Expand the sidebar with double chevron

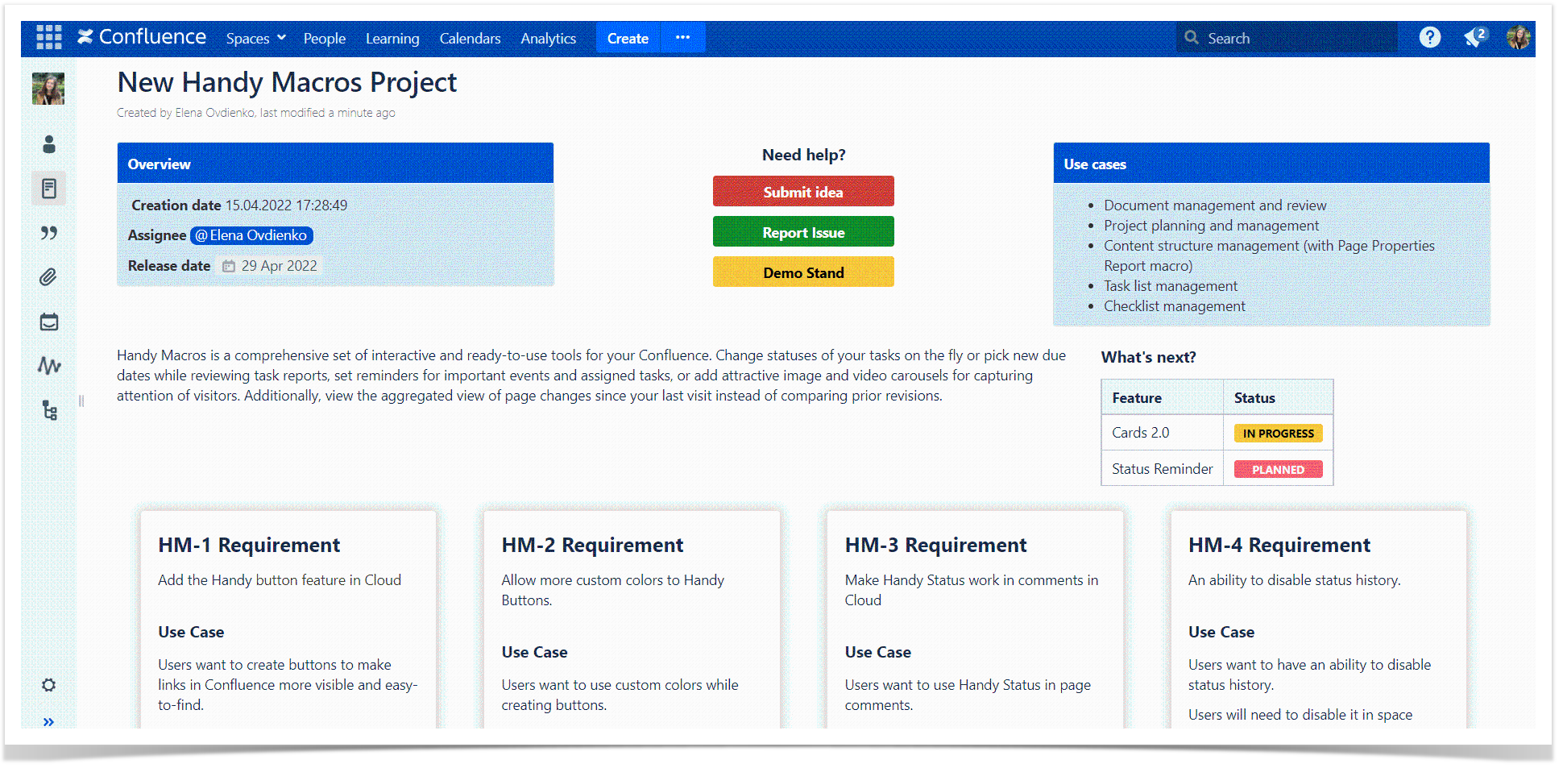(49, 721)
